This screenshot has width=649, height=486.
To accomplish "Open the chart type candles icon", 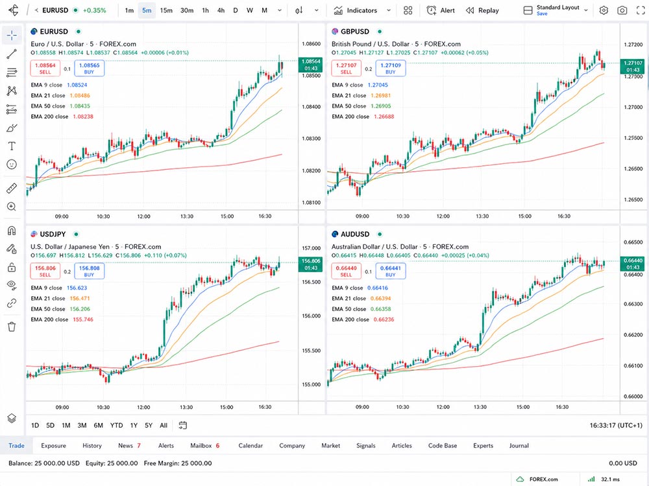I will [x=299, y=10].
